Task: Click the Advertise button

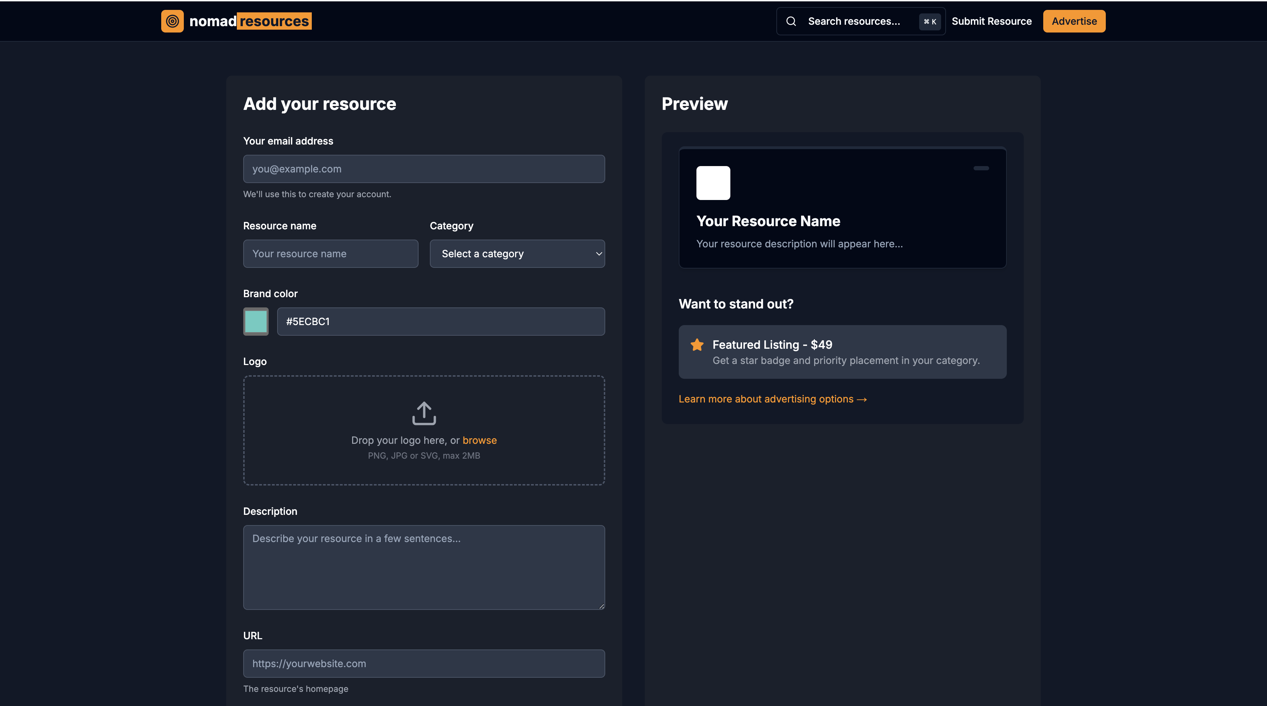Action: [x=1074, y=21]
